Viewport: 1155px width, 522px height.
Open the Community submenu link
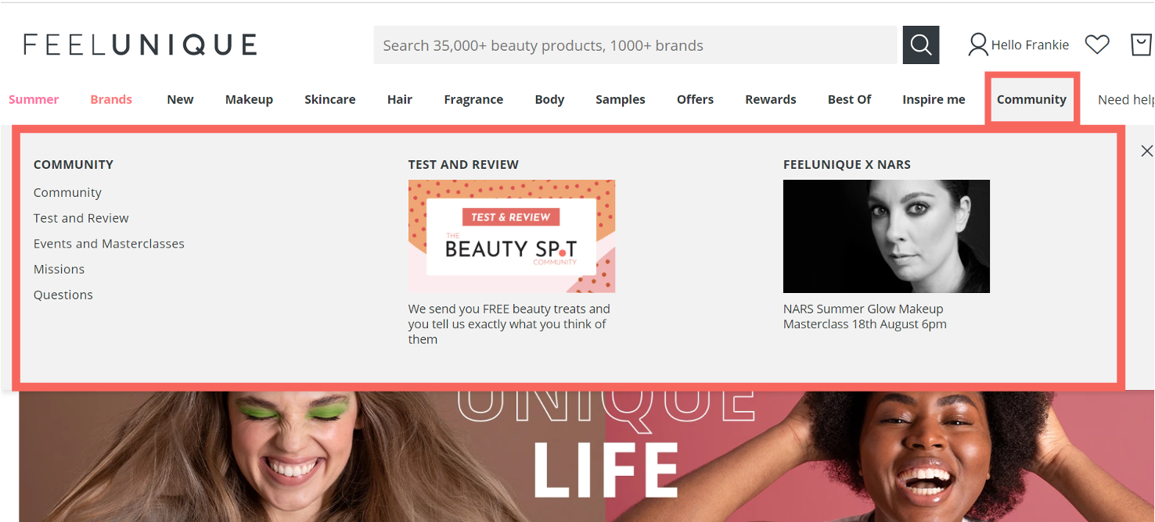(x=67, y=192)
